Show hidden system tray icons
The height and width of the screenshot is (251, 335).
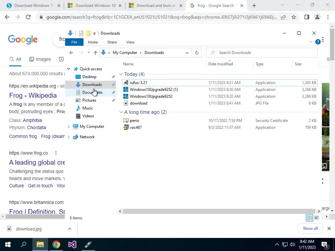tap(277, 244)
